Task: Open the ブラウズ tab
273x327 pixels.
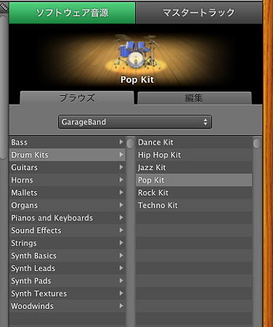Action: [77, 98]
